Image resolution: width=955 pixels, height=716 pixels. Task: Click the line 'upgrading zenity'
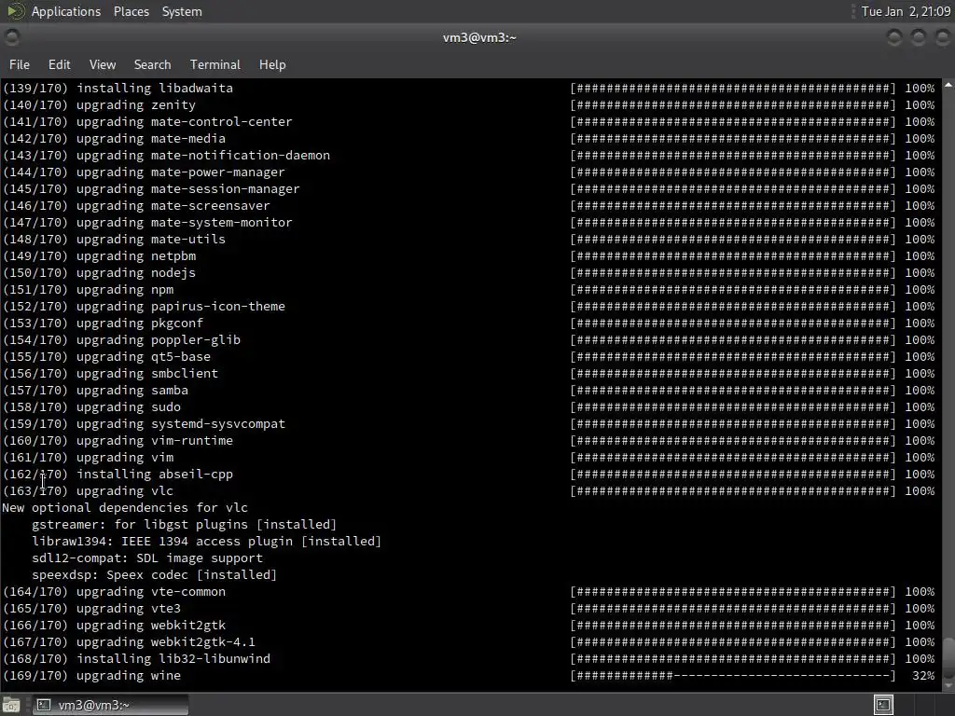click(x=99, y=104)
